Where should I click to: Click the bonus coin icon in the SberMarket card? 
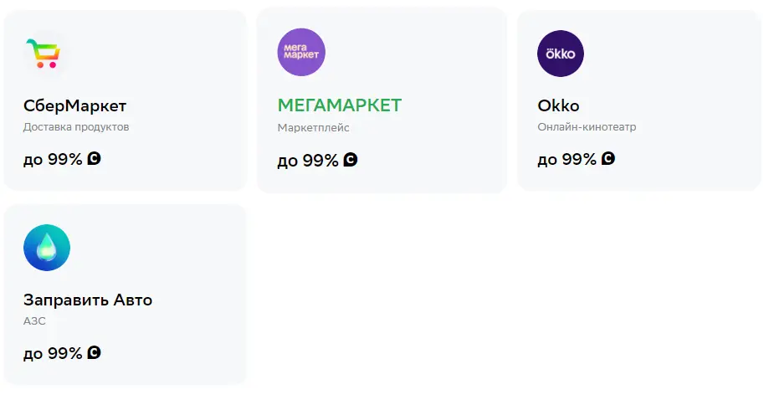[x=95, y=158]
